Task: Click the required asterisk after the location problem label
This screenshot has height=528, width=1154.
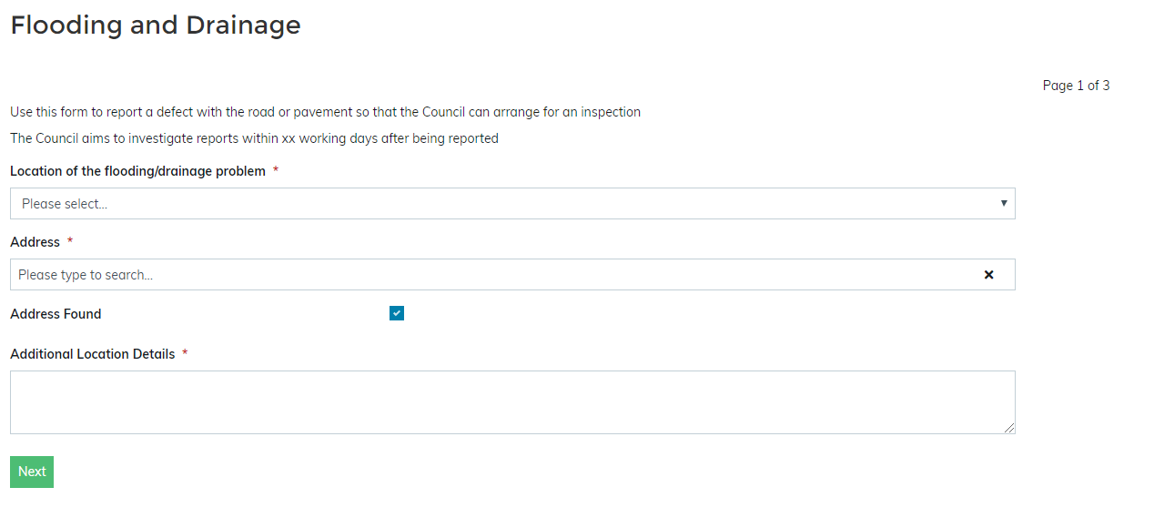Action: coord(276,171)
